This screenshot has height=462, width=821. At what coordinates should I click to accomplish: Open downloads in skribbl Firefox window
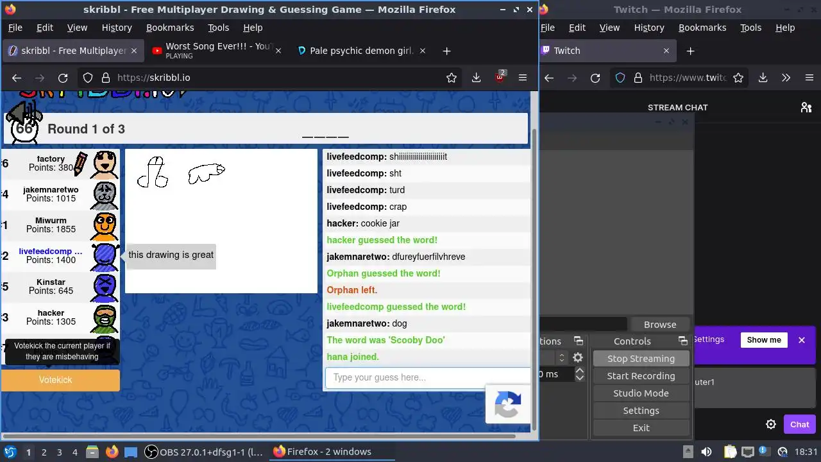click(476, 78)
